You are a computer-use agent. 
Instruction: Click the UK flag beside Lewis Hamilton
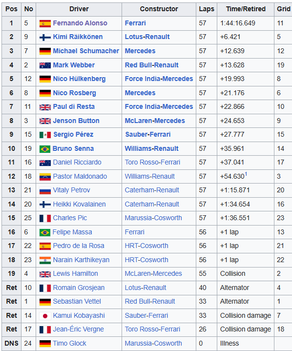tap(45, 274)
